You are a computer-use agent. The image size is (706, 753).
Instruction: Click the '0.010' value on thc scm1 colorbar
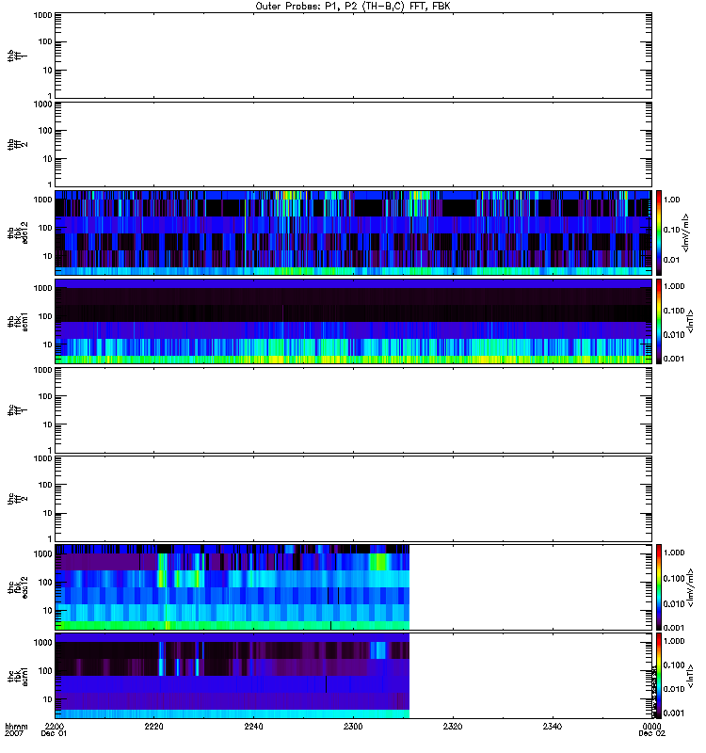pyautogui.click(x=674, y=689)
